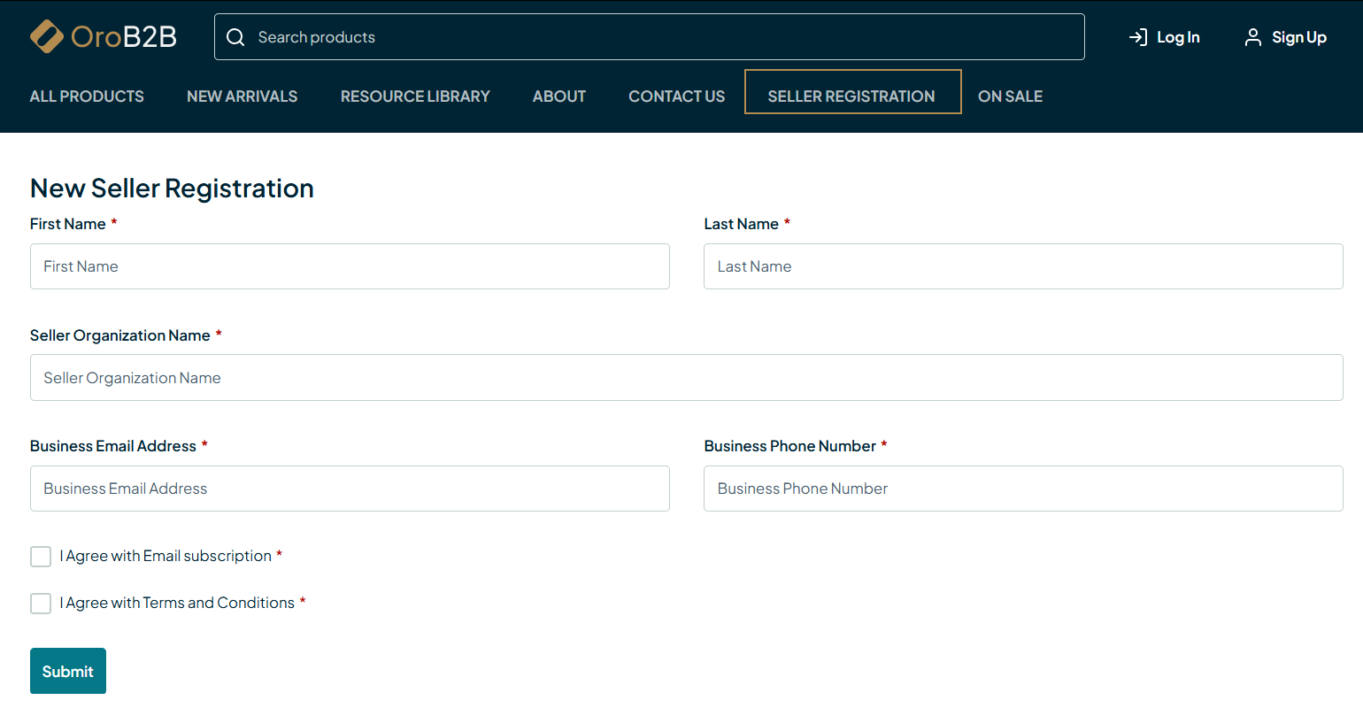
Task: Select the Seller Registration nav item
Action: 851,96
